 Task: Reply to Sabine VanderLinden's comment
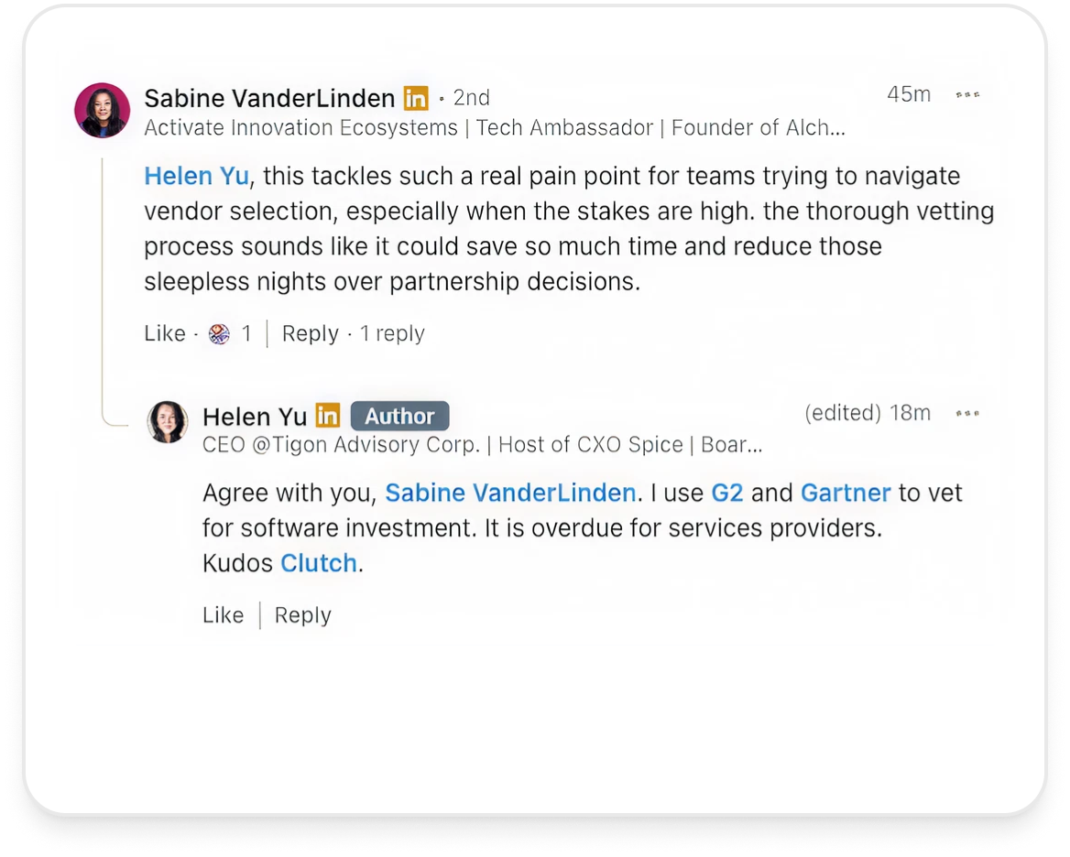310,334
